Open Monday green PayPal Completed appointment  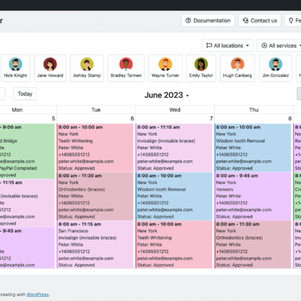point(27,151)
